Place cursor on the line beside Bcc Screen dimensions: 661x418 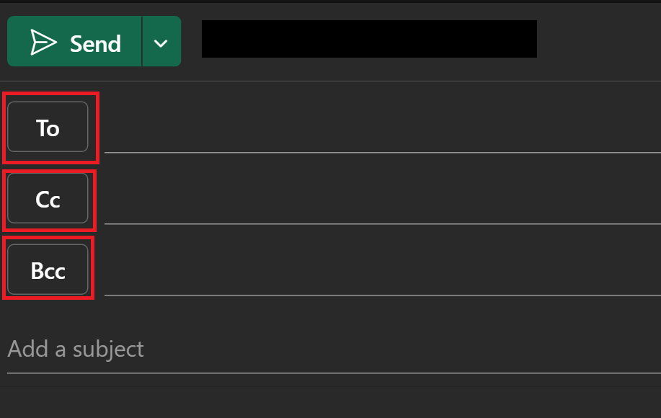pyautogui.click(x=382, y=270)
